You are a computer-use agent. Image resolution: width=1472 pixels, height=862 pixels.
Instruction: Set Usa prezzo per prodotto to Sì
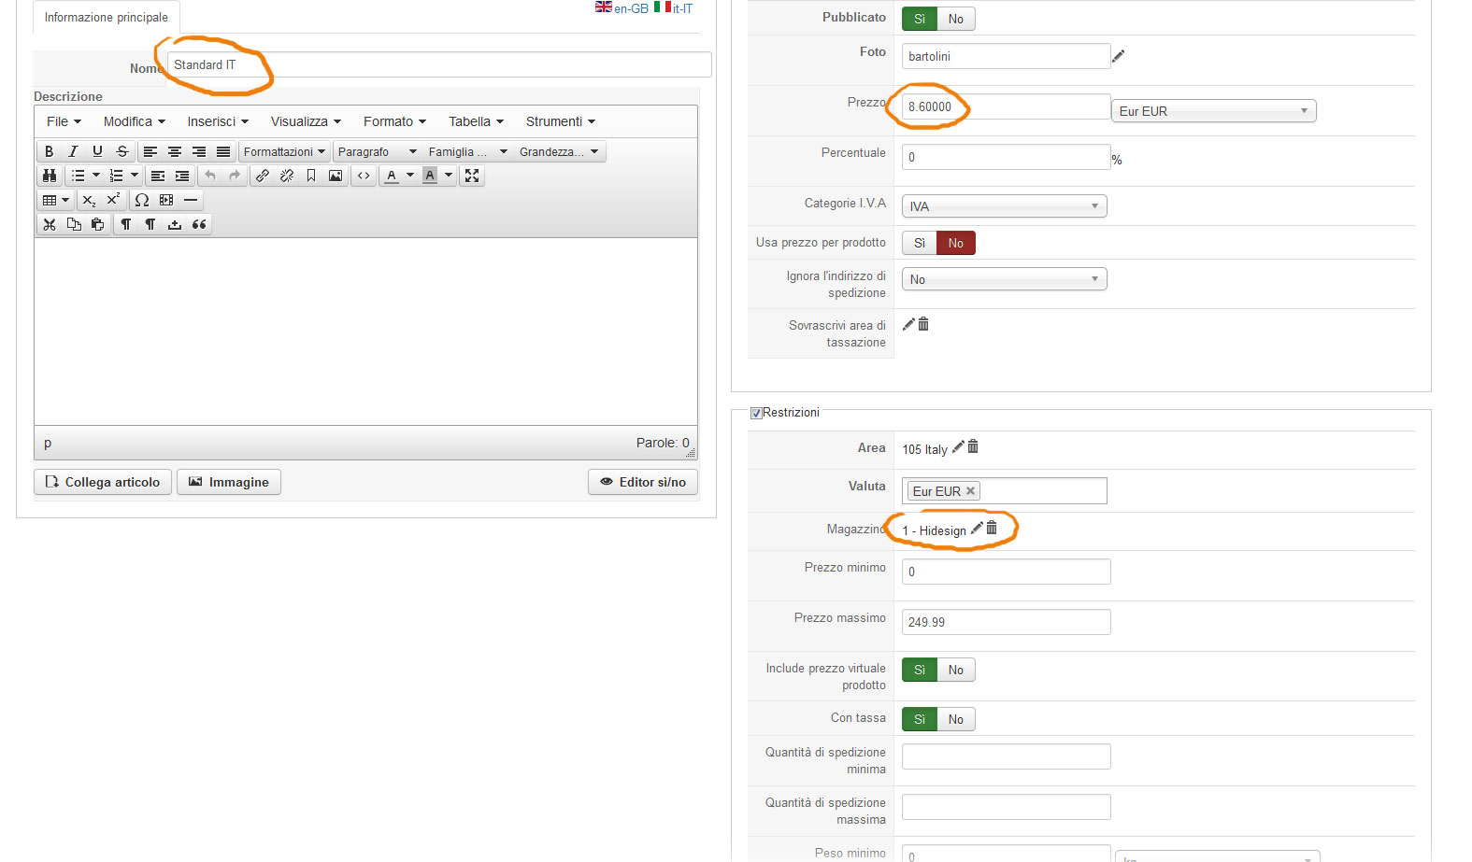pos(920,243)
